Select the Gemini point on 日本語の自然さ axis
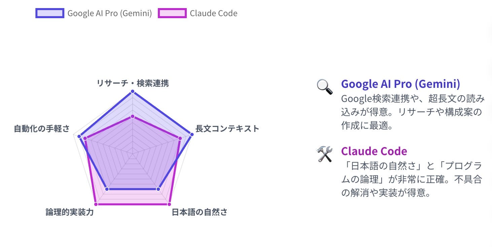Viewport: 492px width, 247px height. 158,189
